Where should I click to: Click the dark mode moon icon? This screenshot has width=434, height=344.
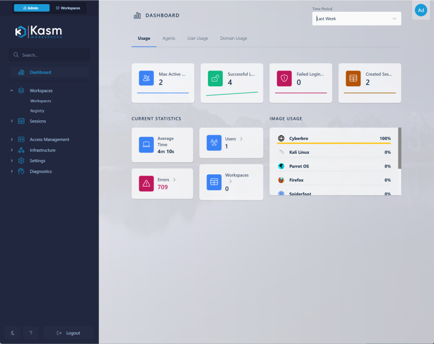click(x=12, y=332)
